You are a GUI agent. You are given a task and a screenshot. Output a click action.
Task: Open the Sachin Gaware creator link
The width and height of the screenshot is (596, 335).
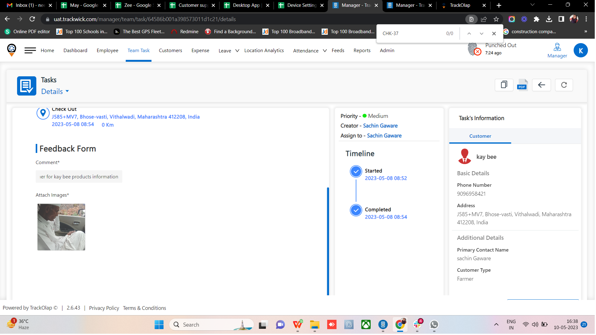coord(380,126)
